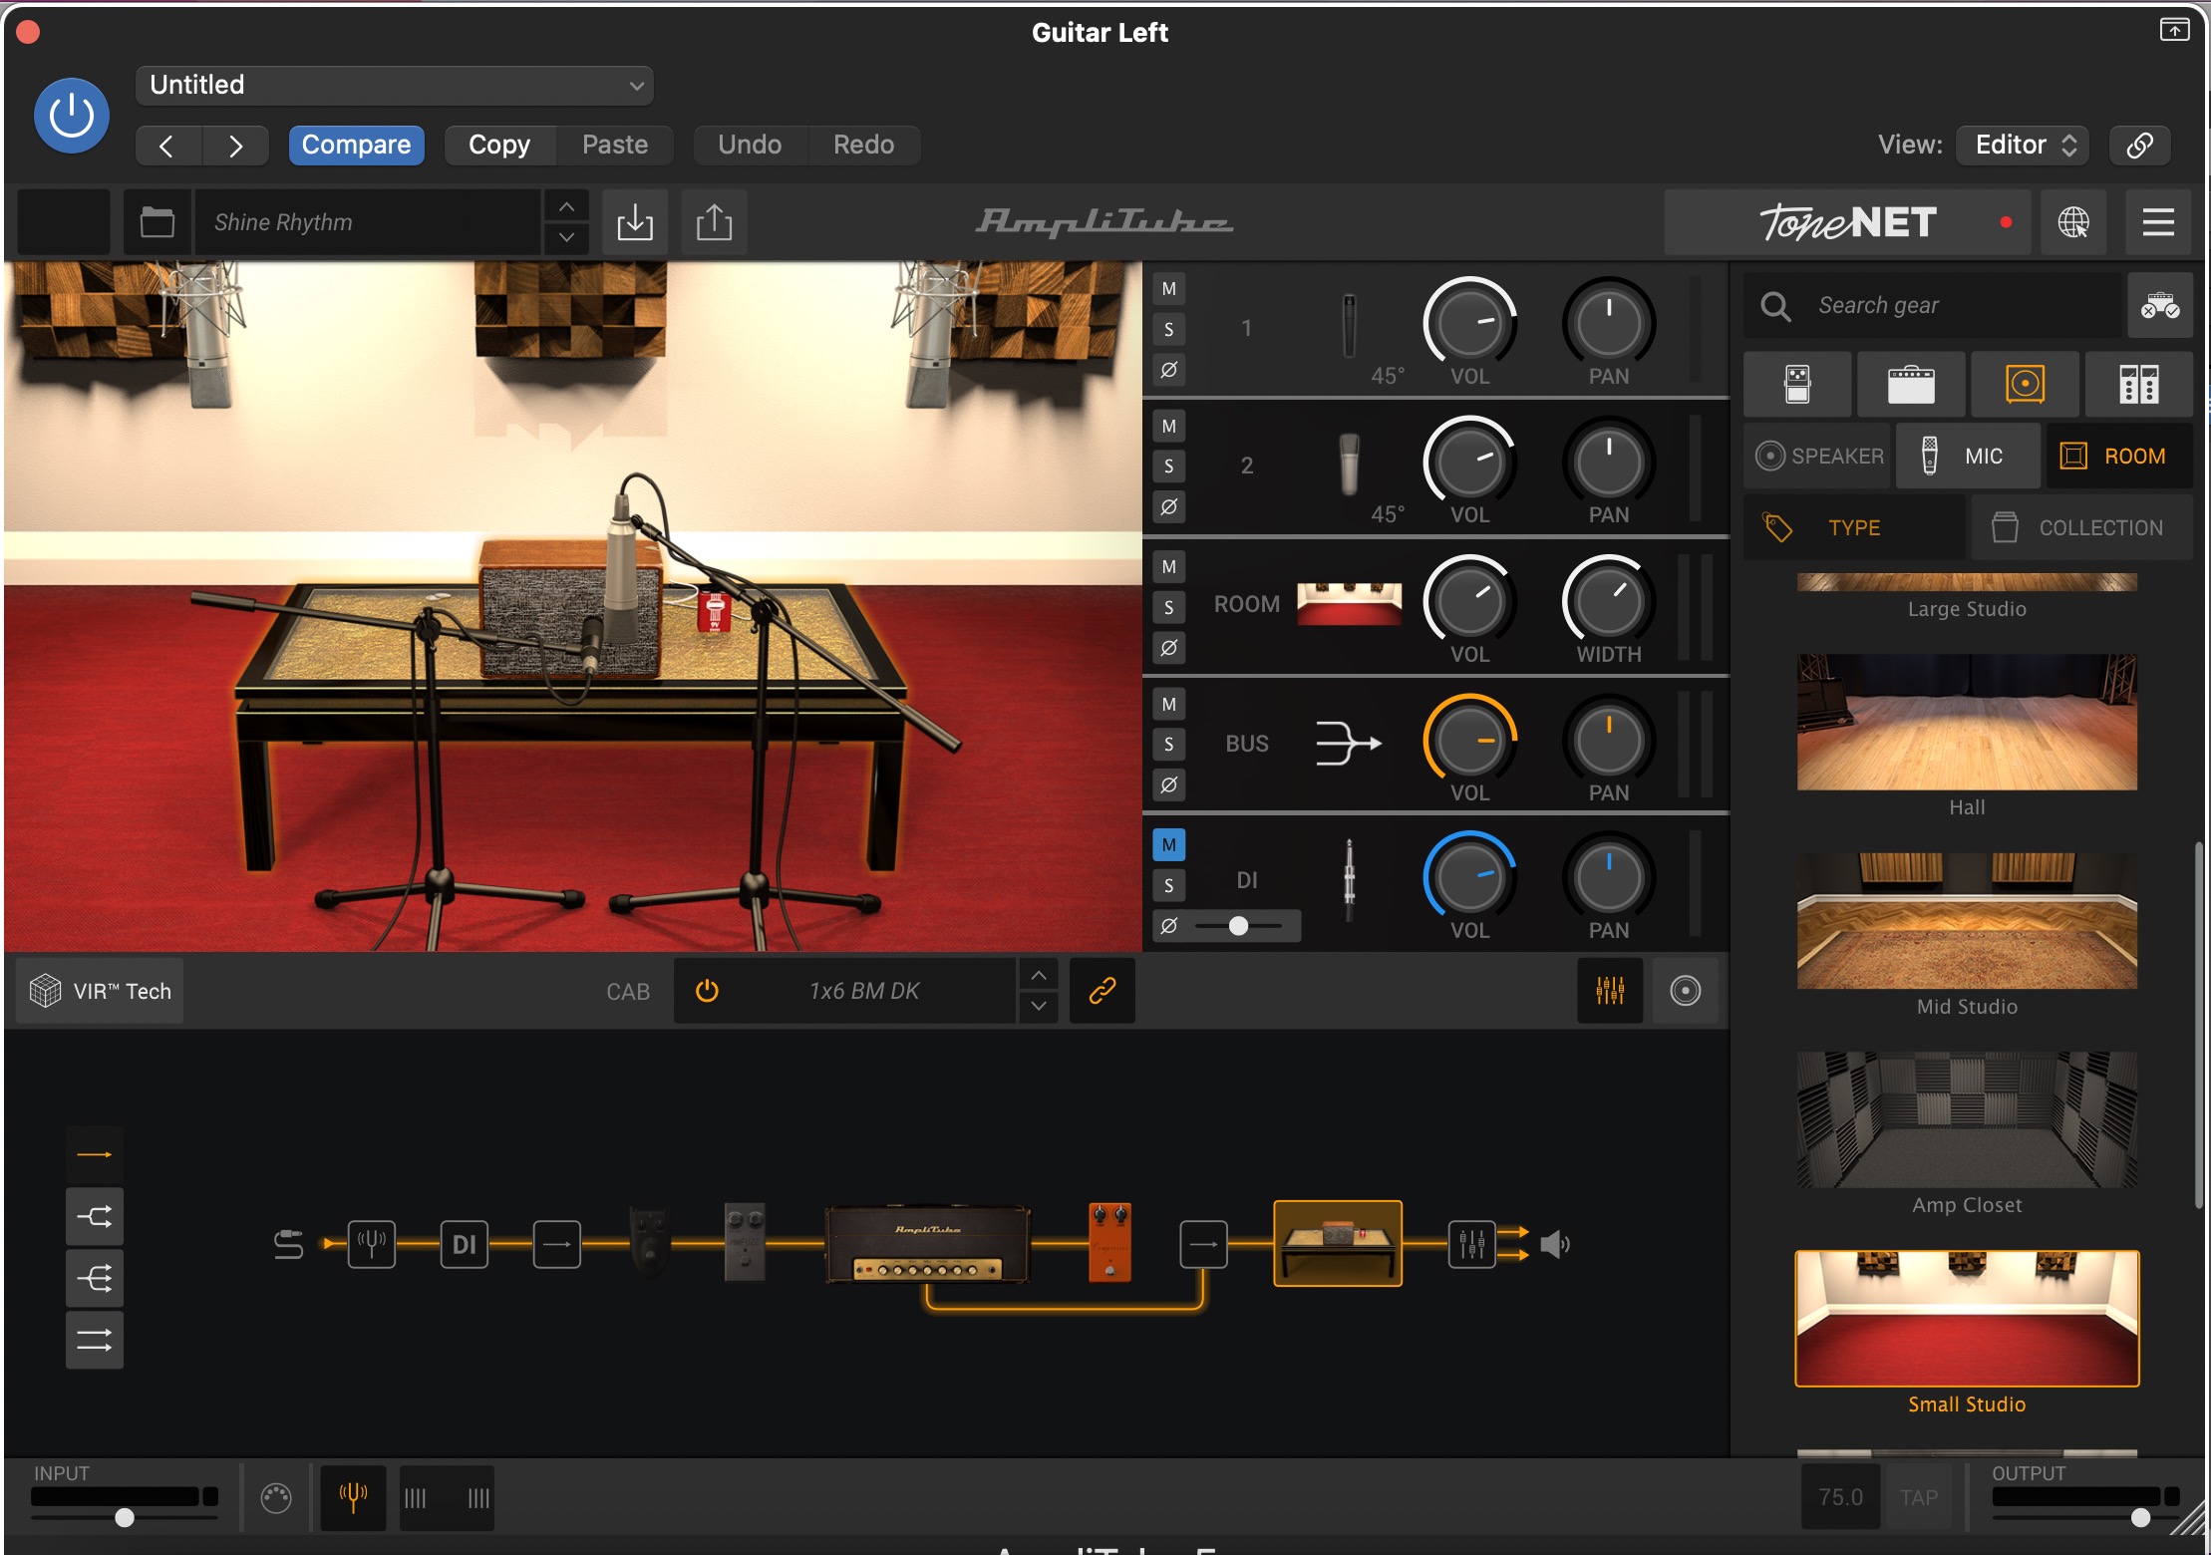Select the stomp pedal gear category
Viewport: 2211px width, 1555px height.
click(1797, 384)
